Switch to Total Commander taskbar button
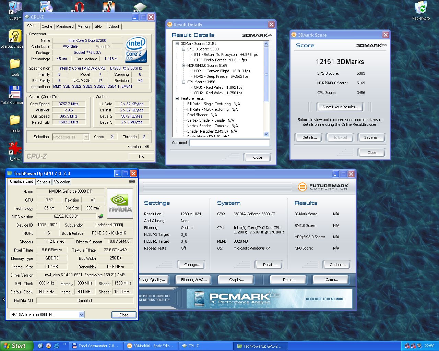This screenshot has width=439, height=351. coord(95,346)
